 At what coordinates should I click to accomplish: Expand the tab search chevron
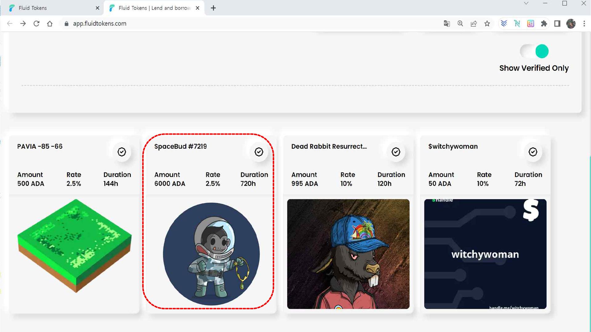tap(526, 3)
